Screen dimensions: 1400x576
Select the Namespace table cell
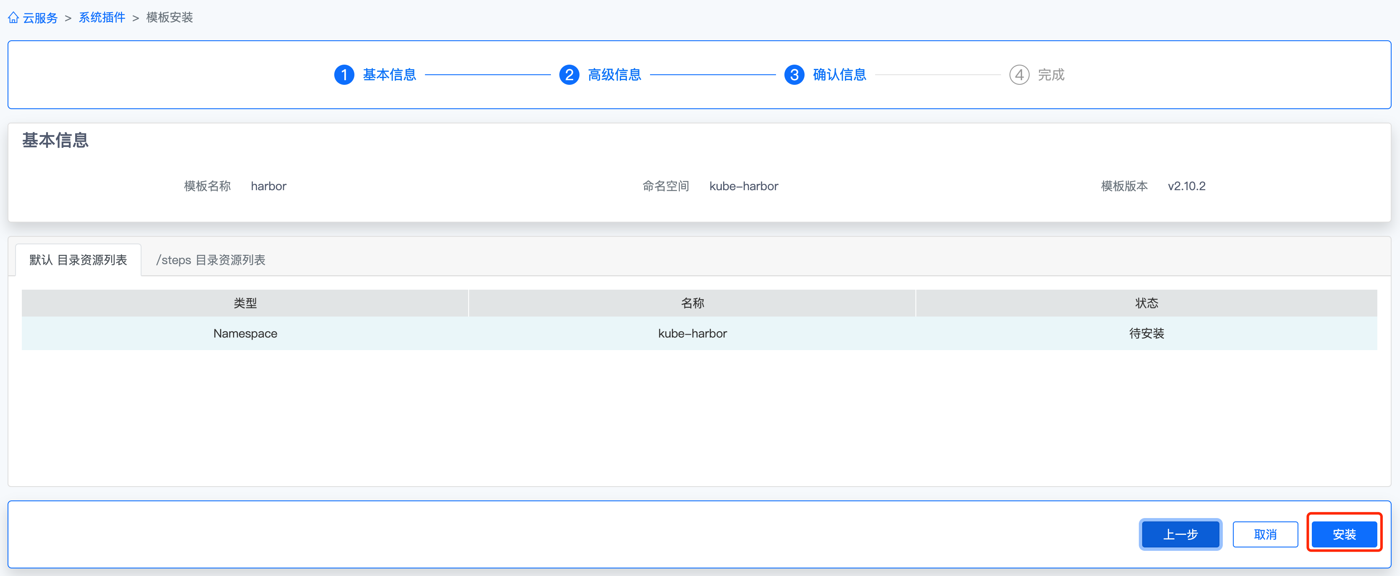[245, 333]
